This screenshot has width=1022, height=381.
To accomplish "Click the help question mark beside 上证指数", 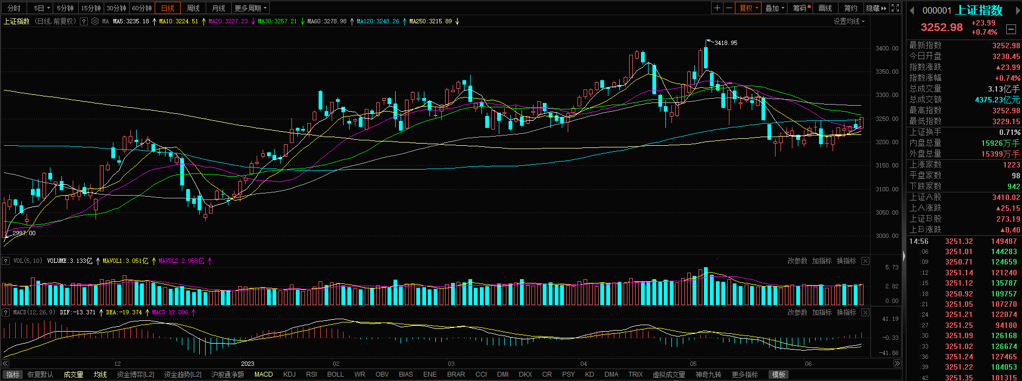I will [84, 22].
